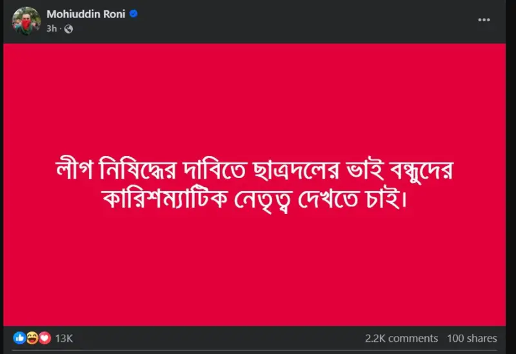The height and width of the screenshot is (354, 516).
Task: Click the word লীগ starting the post
Action: tap(75, 170)
